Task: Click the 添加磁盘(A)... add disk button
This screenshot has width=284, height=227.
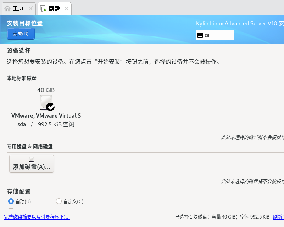Action: pyautogui.click(x=32, y=164)
